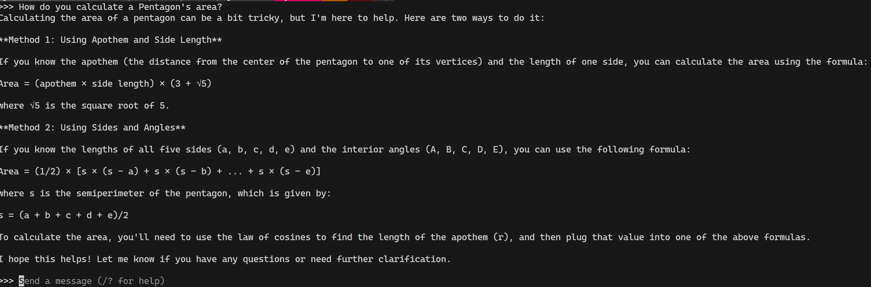Click the blinking cursor at the prompt
This screenshot has height=287, width=871.
(x=21, y=281)
